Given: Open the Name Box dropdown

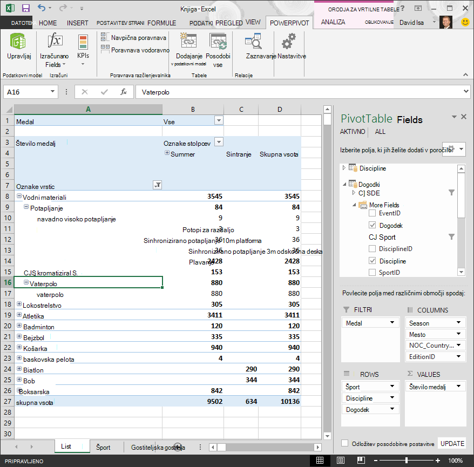Looking at the screenshot, I should [x=52, y=91].
